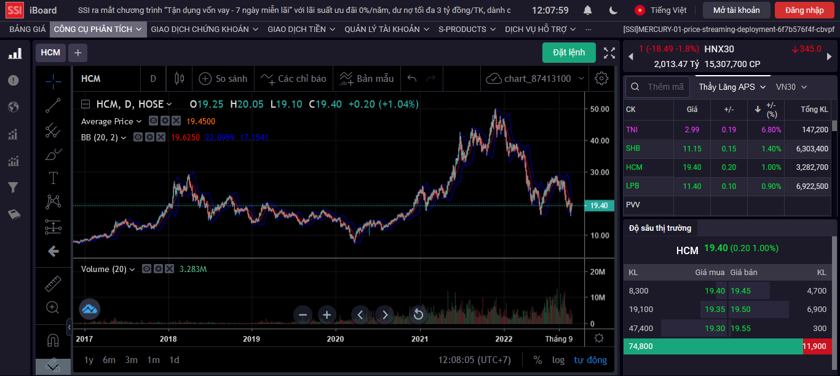Image resolution: width=840 pixels, height=376 pixels.
Task: Select the ruler measure tool
Action: pos(53,284)
